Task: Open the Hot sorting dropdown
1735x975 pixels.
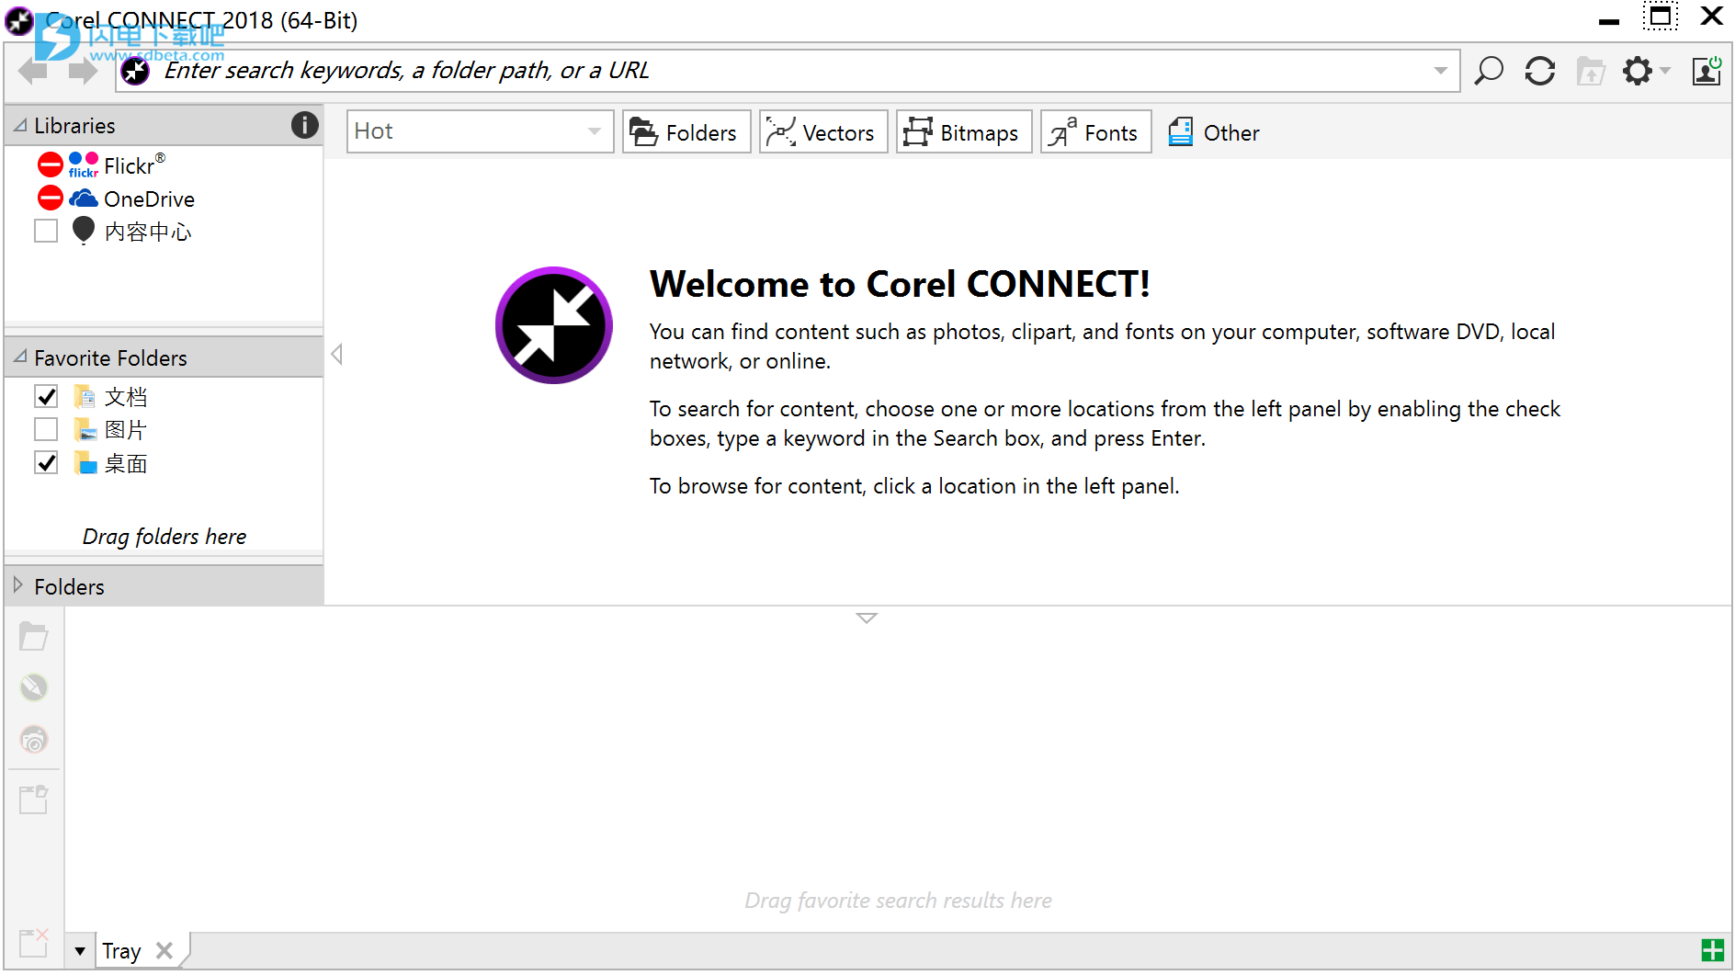Action: [x=595, y=131]
